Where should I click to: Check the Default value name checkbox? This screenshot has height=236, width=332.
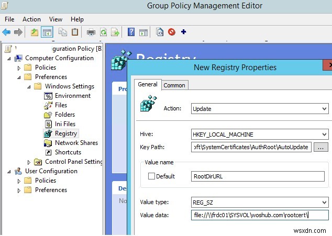[151, 176]
